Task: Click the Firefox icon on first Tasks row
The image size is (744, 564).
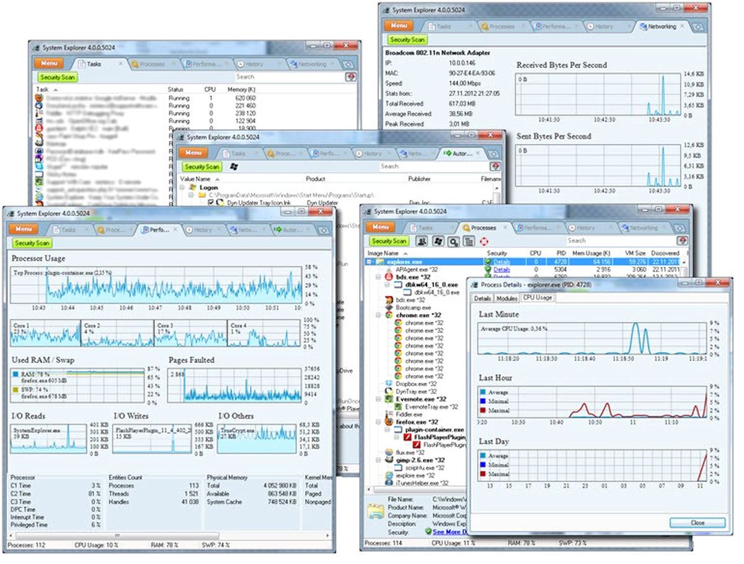Action: pyautogui.click(x=40, y=98)
